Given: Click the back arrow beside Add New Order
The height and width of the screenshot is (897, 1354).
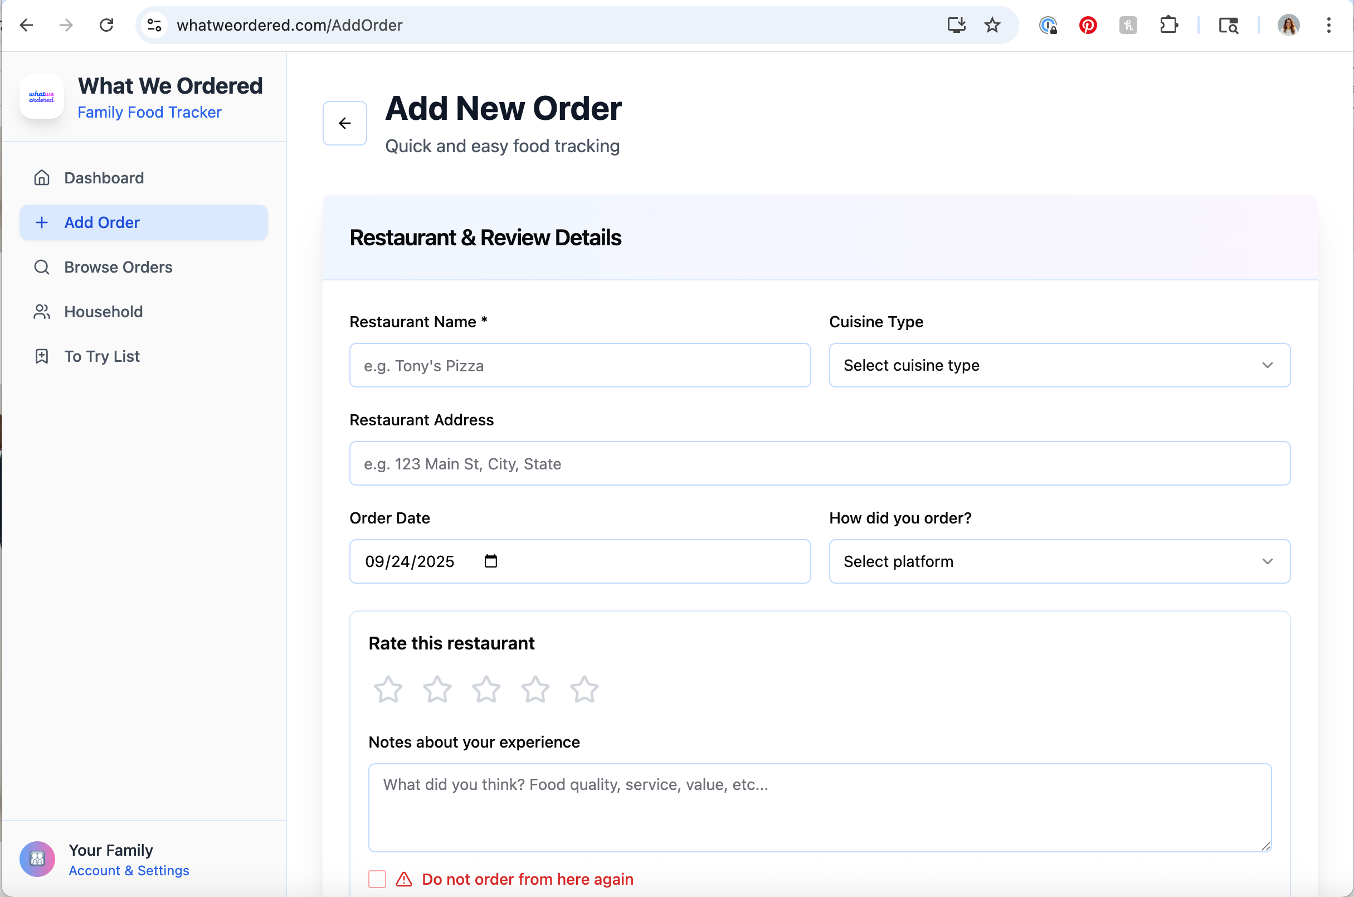Looking at the screenshot, I should [344, 123].
